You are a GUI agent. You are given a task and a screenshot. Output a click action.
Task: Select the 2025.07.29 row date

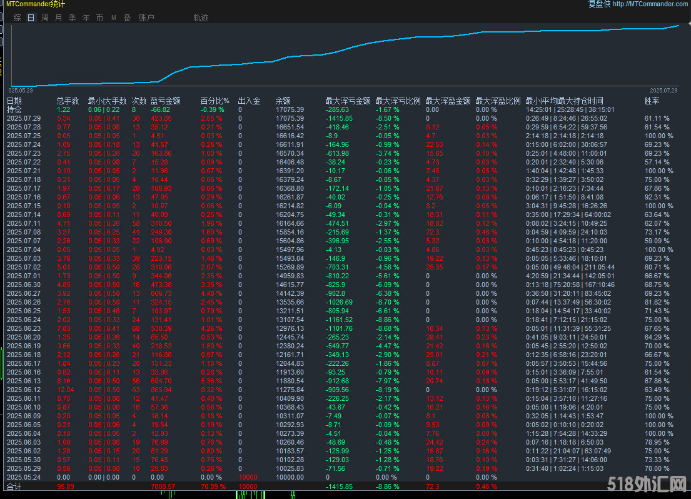24,118
